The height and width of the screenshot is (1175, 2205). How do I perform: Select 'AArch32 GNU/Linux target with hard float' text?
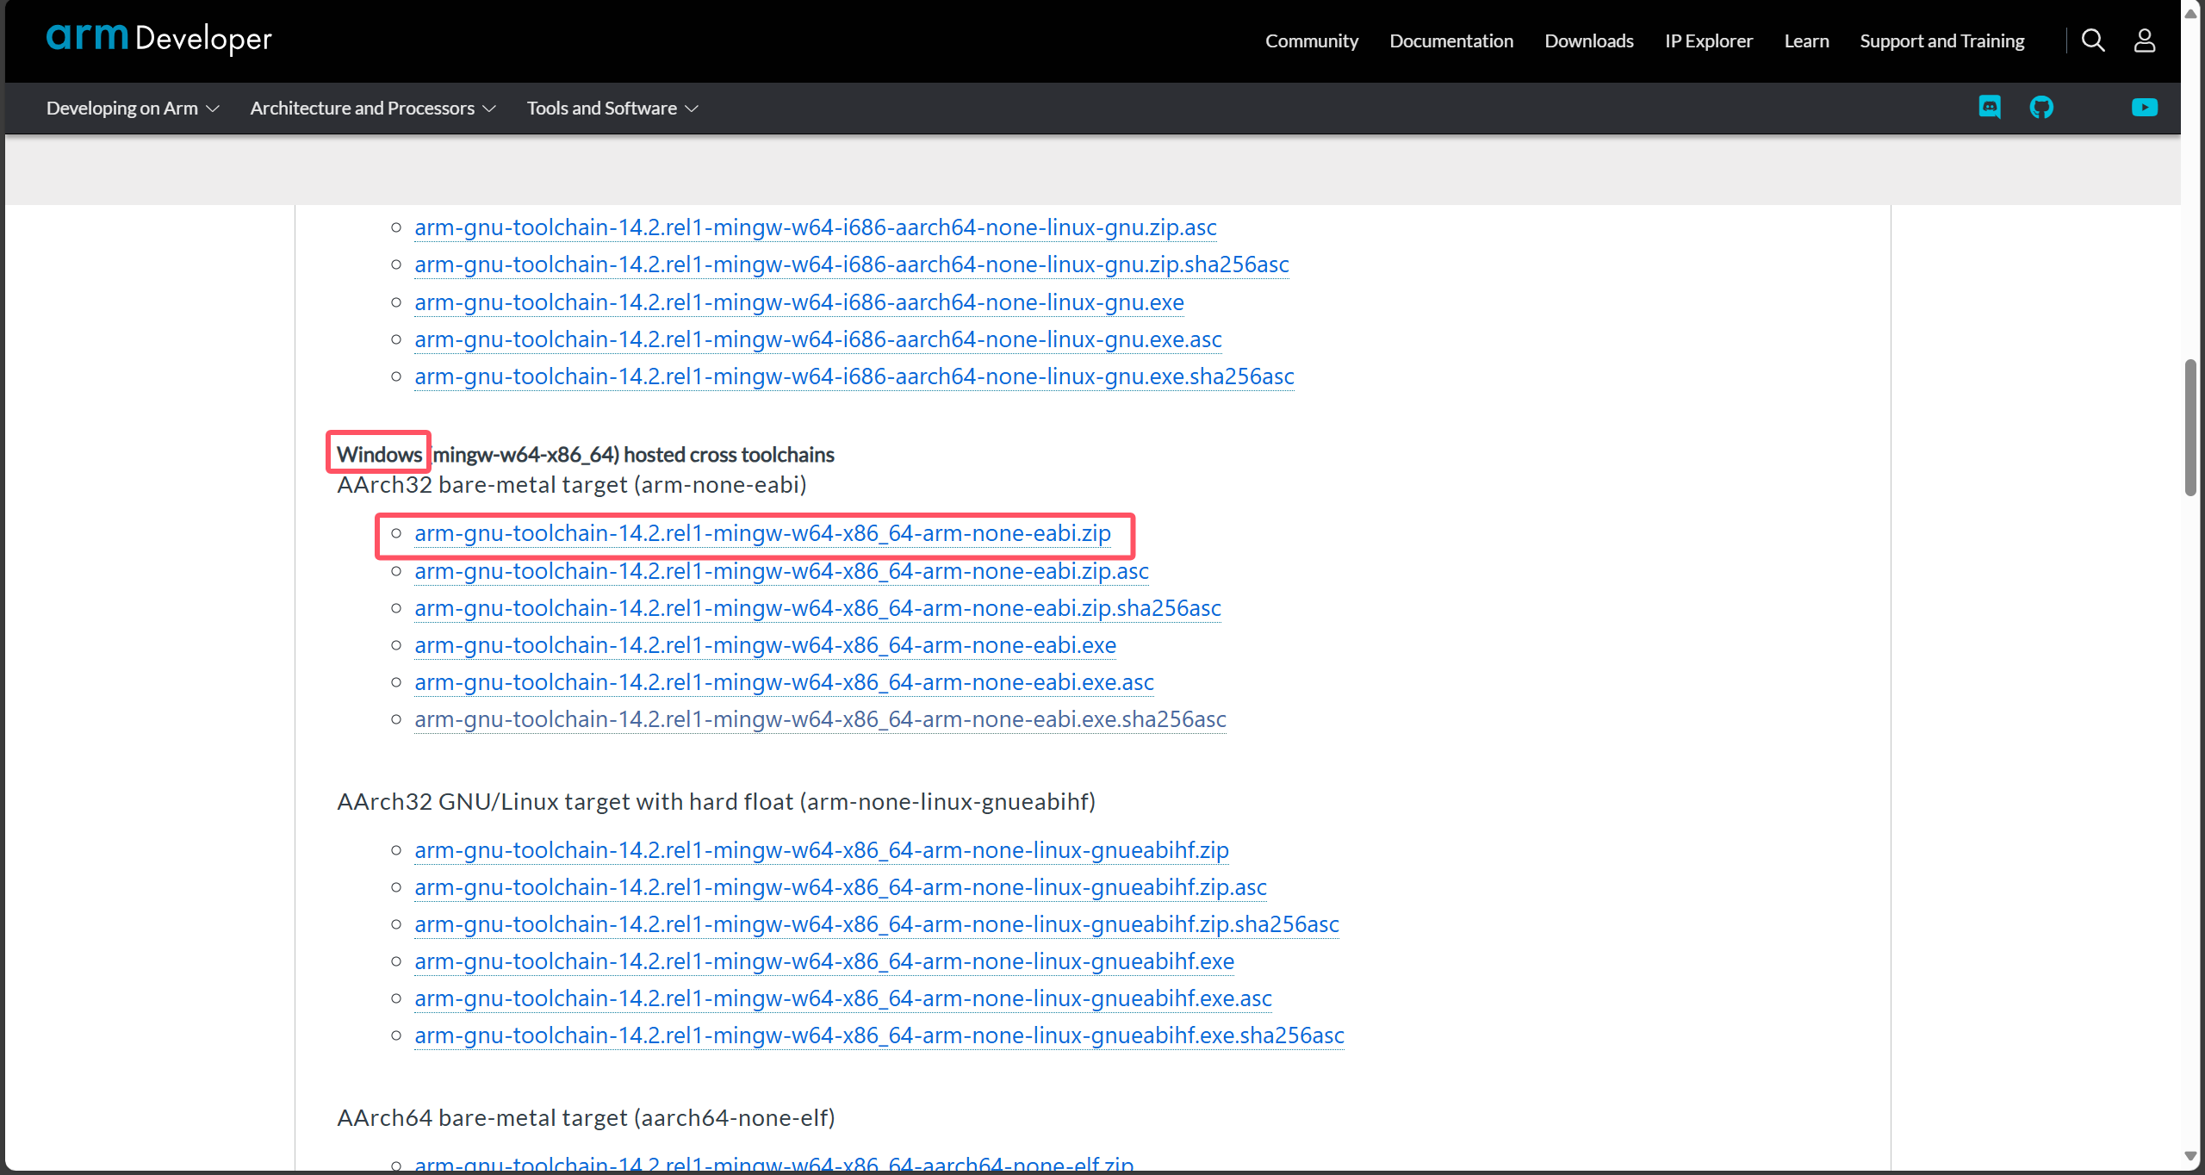pos(565,802)
